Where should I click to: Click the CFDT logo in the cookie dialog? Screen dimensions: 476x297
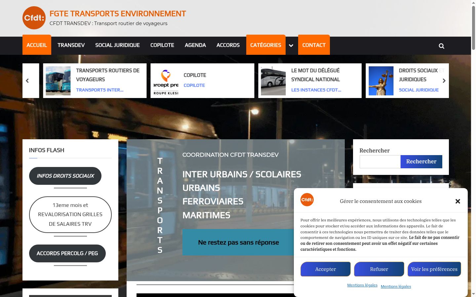[307, 200]
